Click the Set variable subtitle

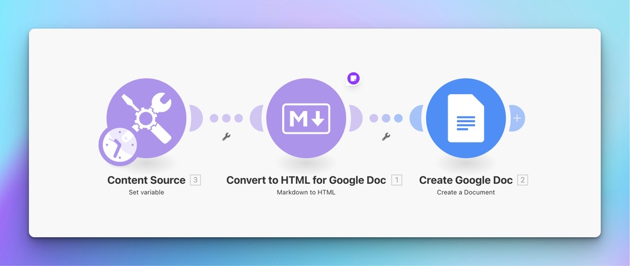(146, 192)
